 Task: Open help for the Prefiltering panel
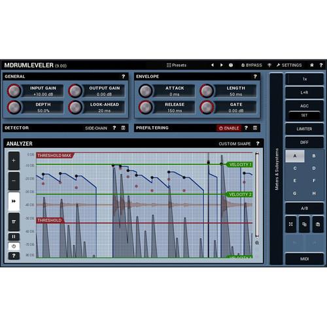pos(246,128)
